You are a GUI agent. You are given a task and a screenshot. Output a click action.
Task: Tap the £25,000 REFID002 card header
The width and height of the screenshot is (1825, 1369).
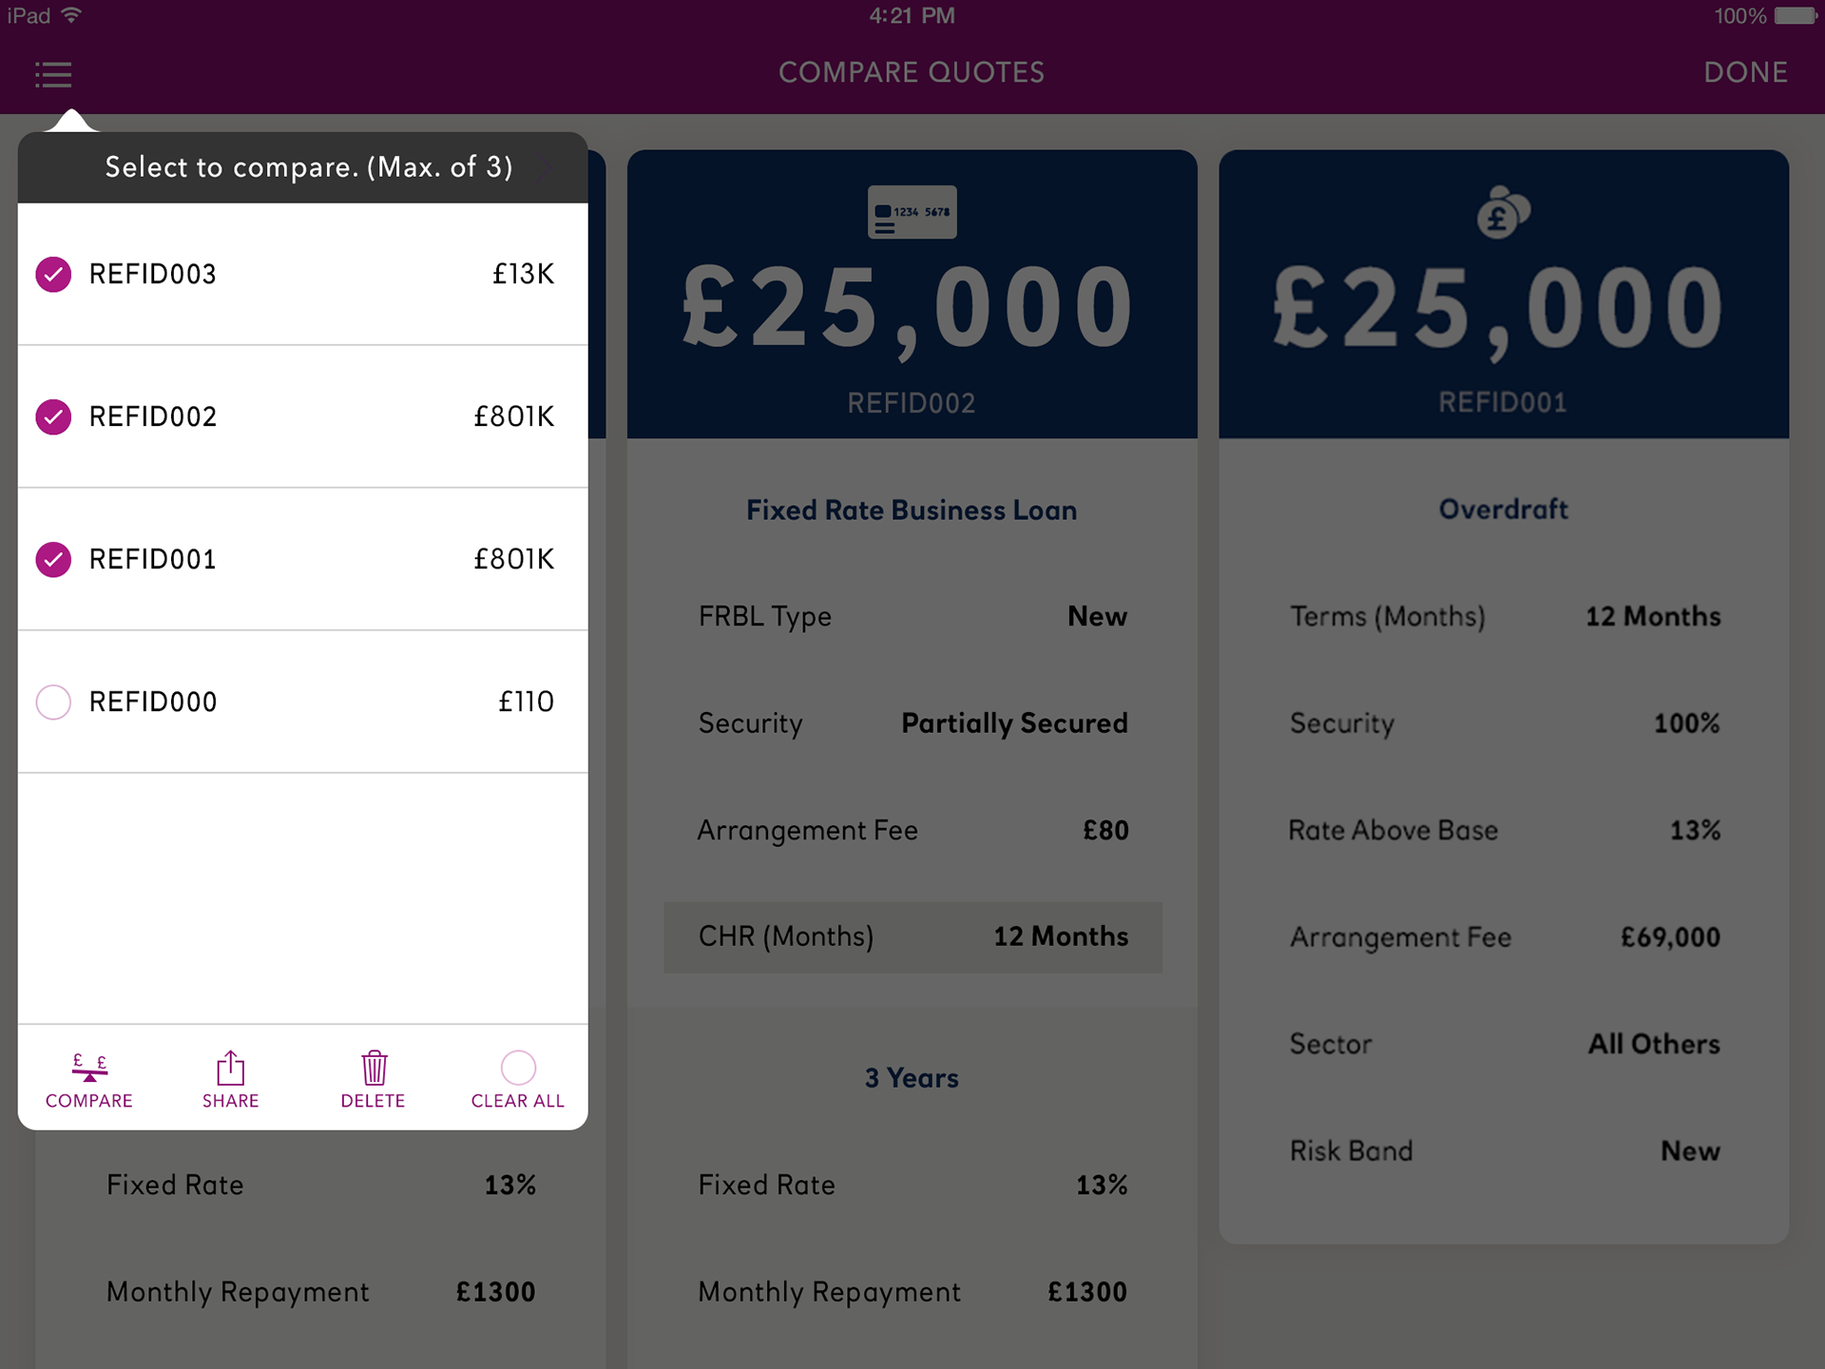tap(912, 294)
